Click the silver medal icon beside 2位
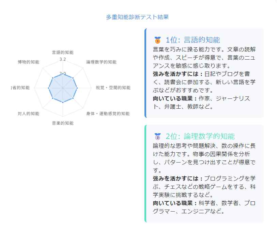The width and height of the screenshot is (277, 231). (x=157, y=137)
